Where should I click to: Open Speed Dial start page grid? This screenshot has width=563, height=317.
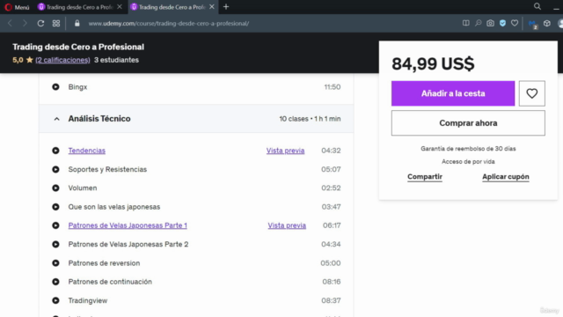[x=56, y=24]
